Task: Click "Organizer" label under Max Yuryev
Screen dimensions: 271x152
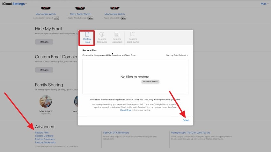Action: [x=46, y=114]
